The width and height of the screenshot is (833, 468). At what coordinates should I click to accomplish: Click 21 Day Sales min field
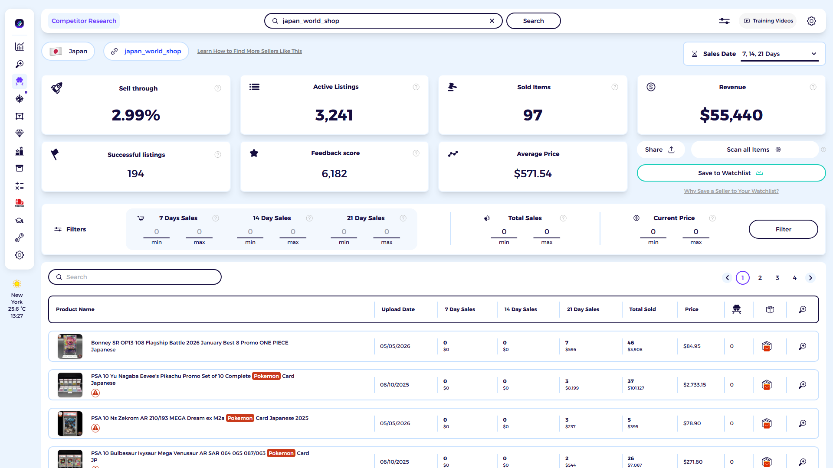click(x=344, y=232)
